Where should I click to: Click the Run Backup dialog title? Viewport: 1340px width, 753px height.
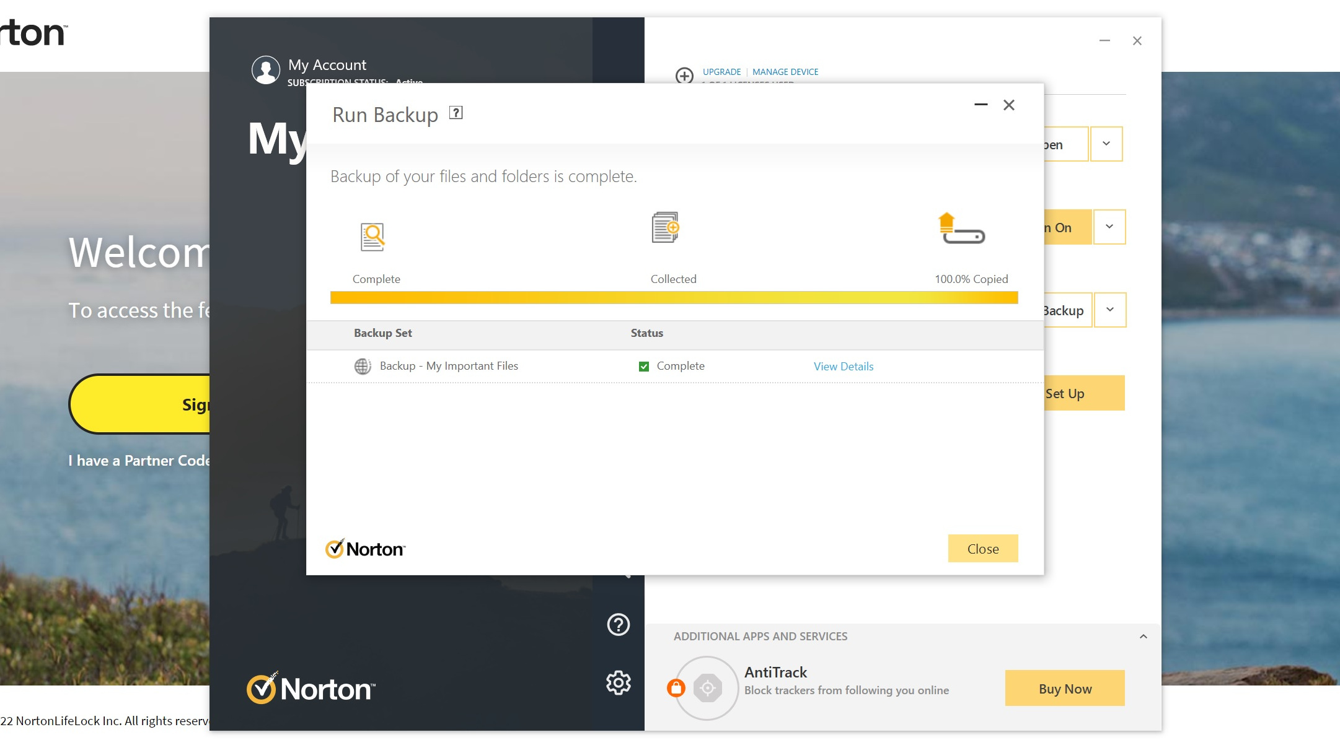[386, 115]
